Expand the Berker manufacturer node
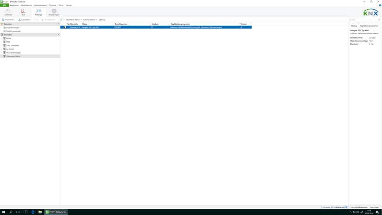The width and height of the screenshot is (382, 215). click(x=1, y=38)
